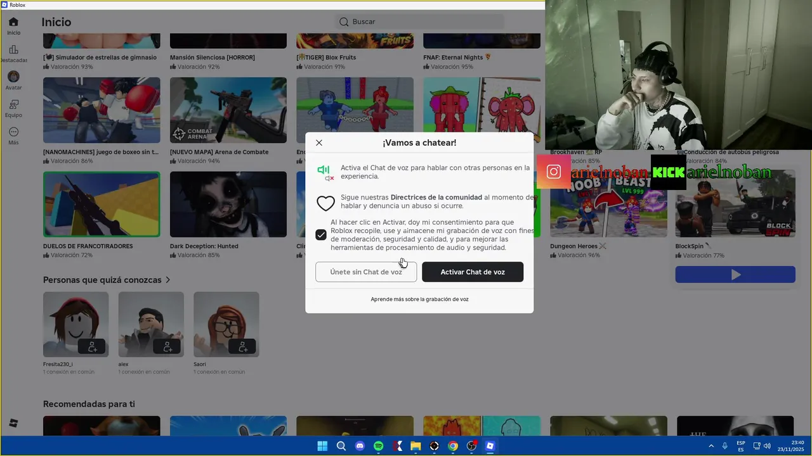812x456 pixels.
Task: Open Equipo in the sidebar
Action: (x=13, y=108)
